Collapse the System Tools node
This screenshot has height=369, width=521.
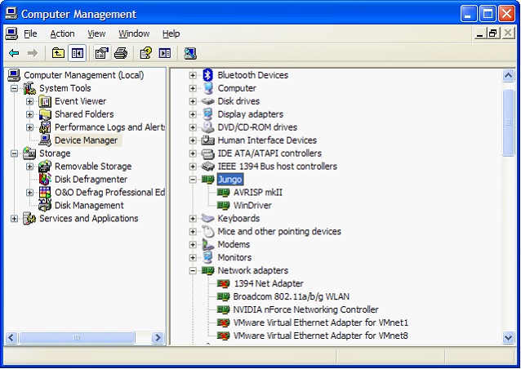pos(14,88)
